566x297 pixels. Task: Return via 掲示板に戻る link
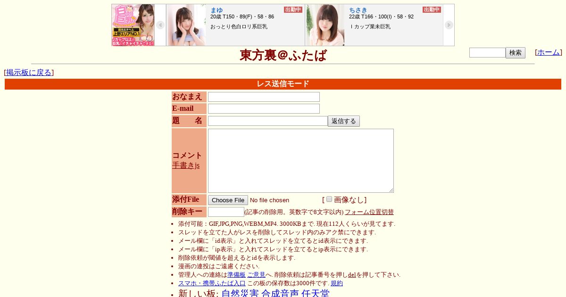click(29, 73)
